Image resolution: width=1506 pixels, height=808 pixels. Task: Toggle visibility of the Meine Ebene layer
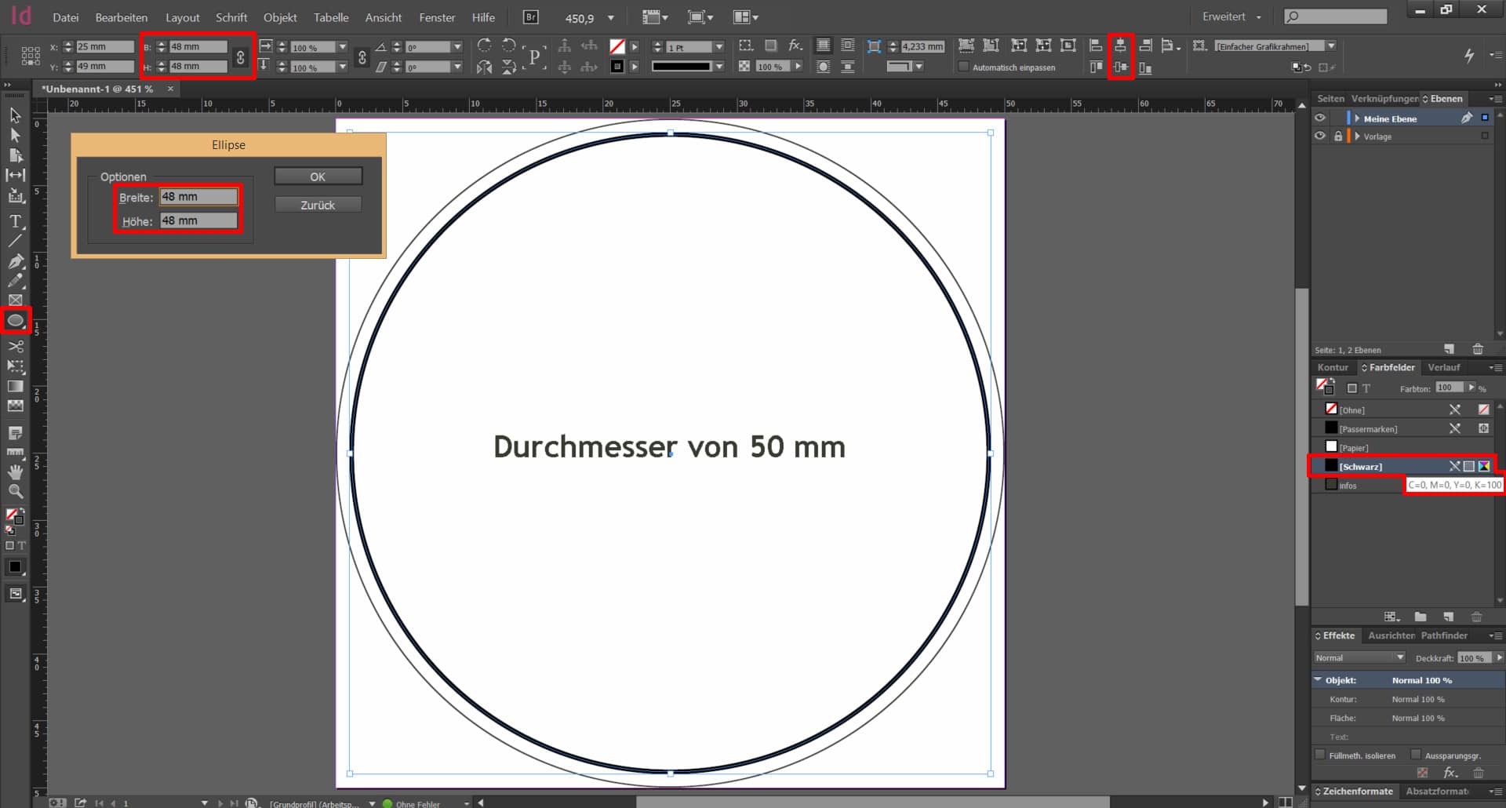tap(1320, 118)
